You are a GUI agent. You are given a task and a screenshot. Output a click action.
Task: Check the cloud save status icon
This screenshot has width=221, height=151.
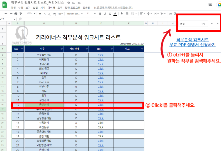(79, 3)
